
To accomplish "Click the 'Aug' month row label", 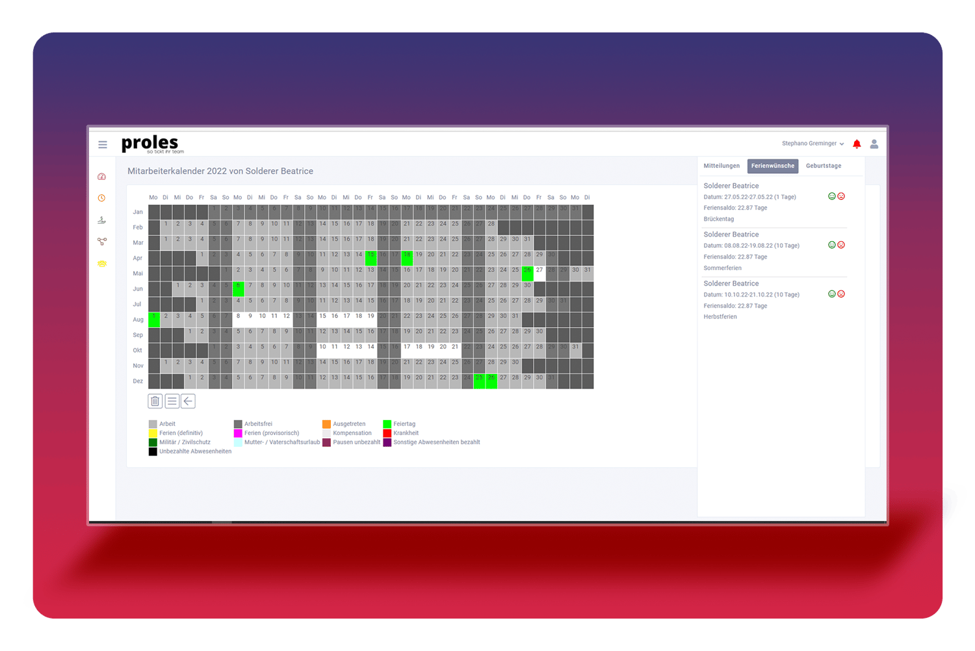I will [x=138, y=320].
